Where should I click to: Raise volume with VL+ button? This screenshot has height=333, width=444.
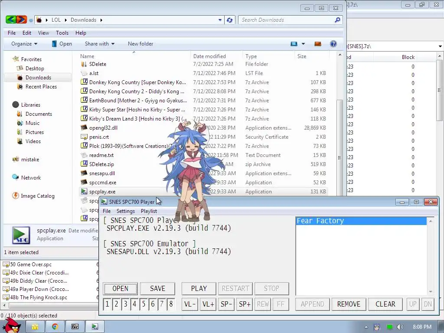pos(208,304)
